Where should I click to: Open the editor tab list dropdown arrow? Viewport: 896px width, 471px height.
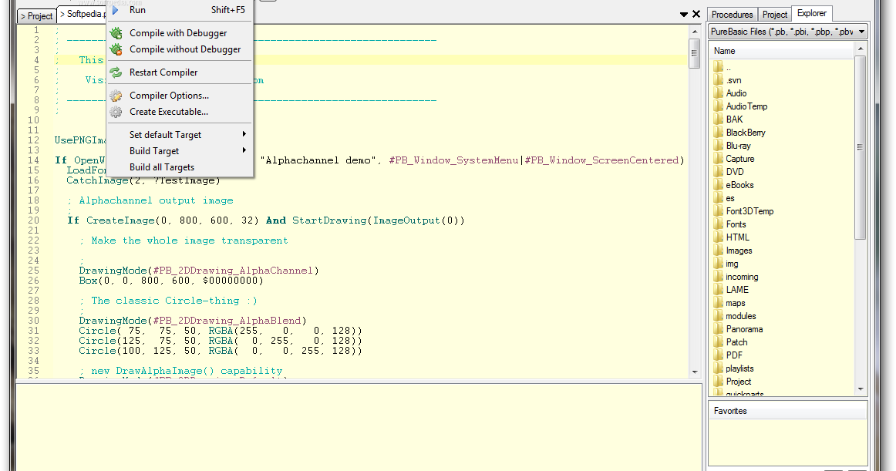pyautogui.click(x=683, y=15)
